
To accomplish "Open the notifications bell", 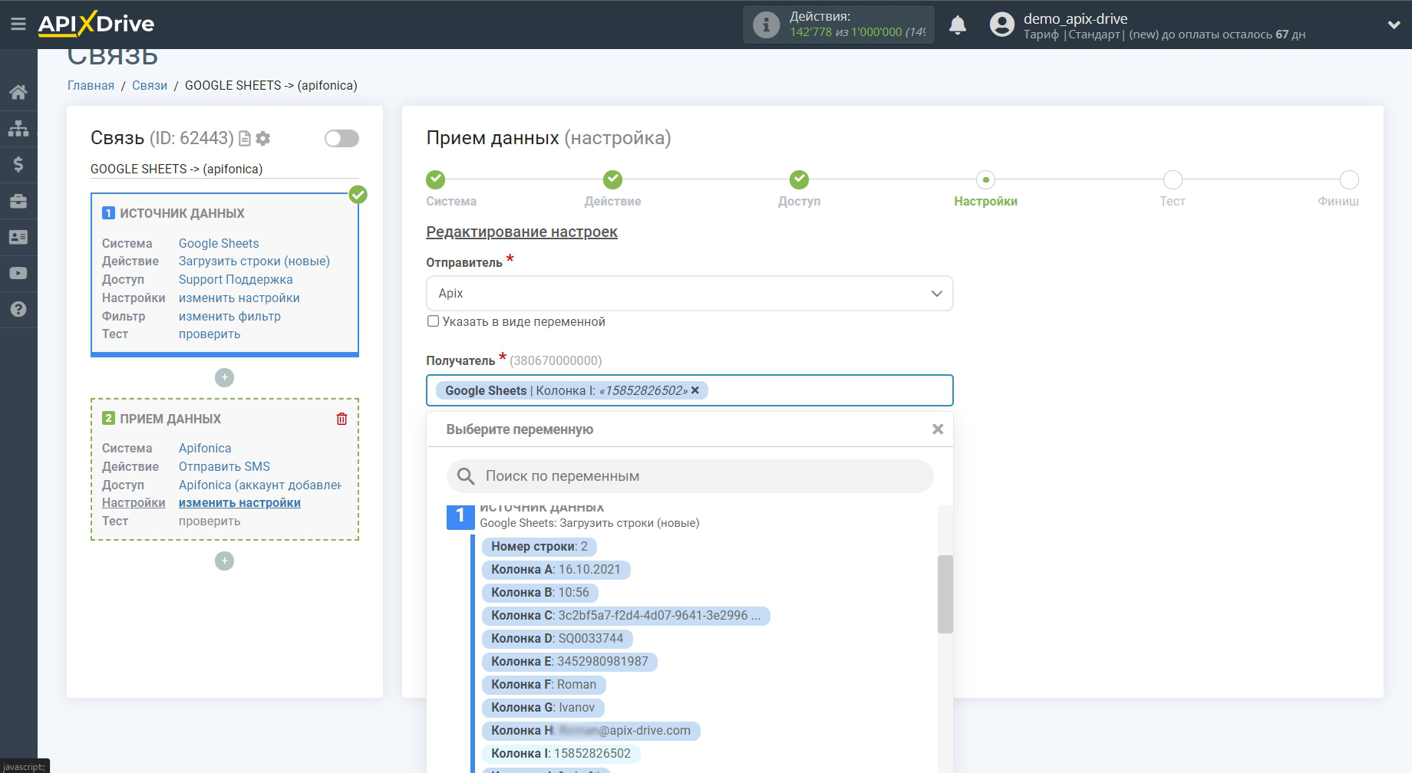I will click(958, 25).
